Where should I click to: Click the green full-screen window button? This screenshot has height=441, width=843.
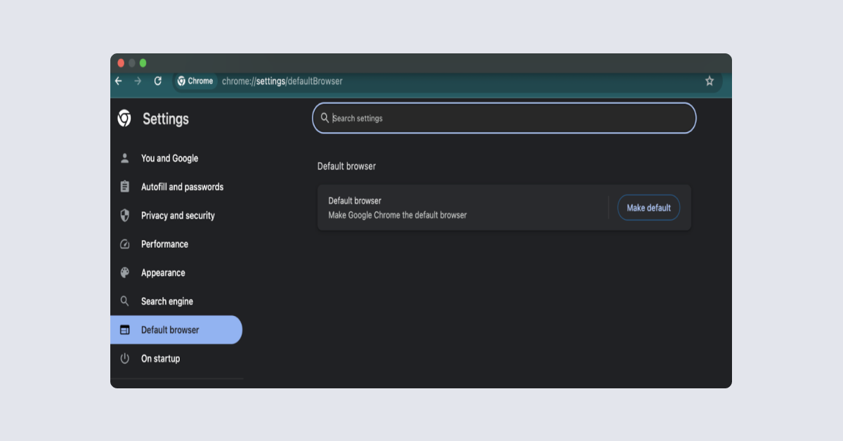[x=143, y=63]
